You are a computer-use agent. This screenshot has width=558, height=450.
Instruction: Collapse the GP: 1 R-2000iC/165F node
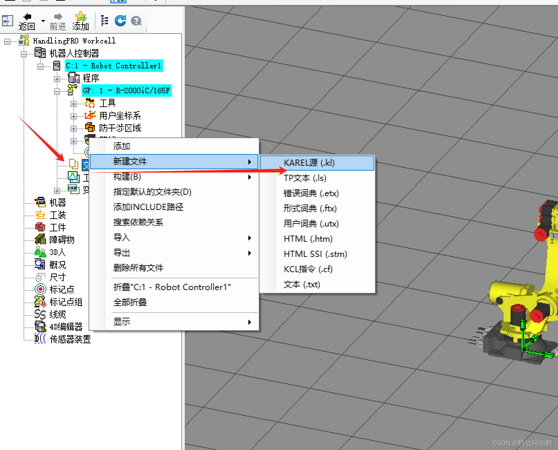(x=57, y=92)
